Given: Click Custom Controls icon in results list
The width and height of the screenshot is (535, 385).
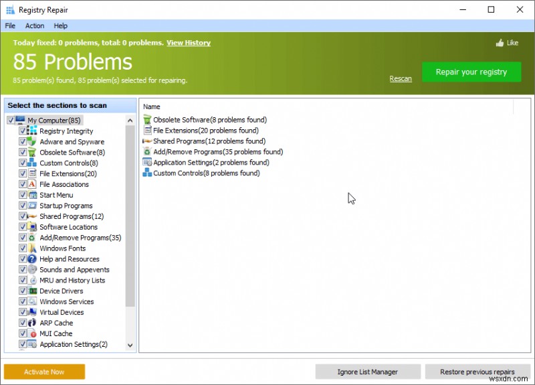Looking at the screenshot, I should pyautogui.click(x=147, y=173).
